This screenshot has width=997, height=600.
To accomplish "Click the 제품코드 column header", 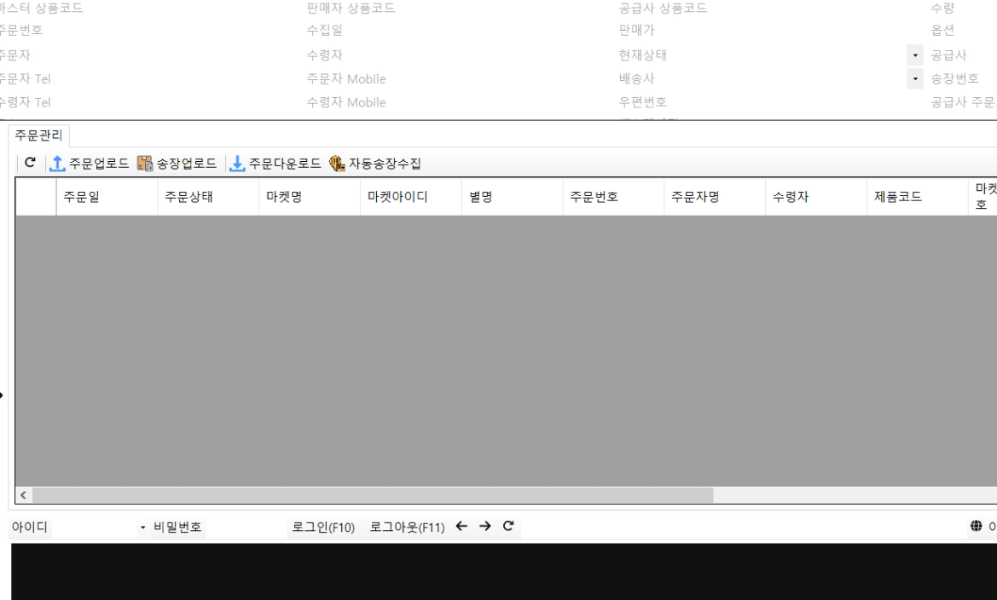I will coord(918,197).
